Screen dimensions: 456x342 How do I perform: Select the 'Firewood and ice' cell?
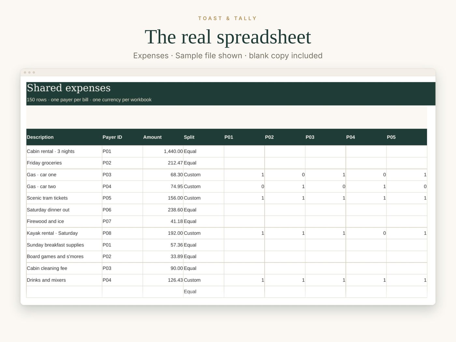point(64,222)
